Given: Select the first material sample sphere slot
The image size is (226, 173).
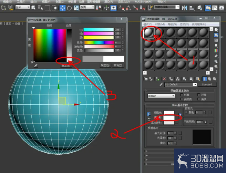Looking at the screenshot, I should (149, 33).
